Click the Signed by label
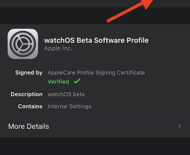The image size is (190, 155). (29, 73)
